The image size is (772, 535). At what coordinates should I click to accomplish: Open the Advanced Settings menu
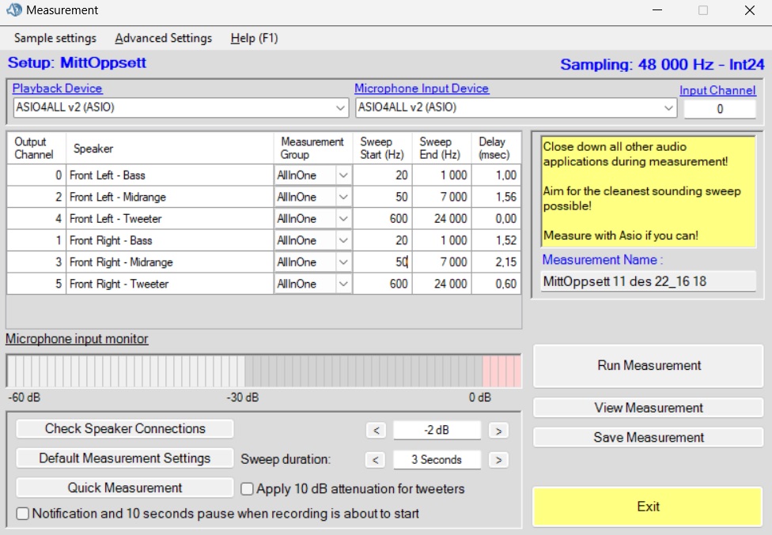point(164,38)
